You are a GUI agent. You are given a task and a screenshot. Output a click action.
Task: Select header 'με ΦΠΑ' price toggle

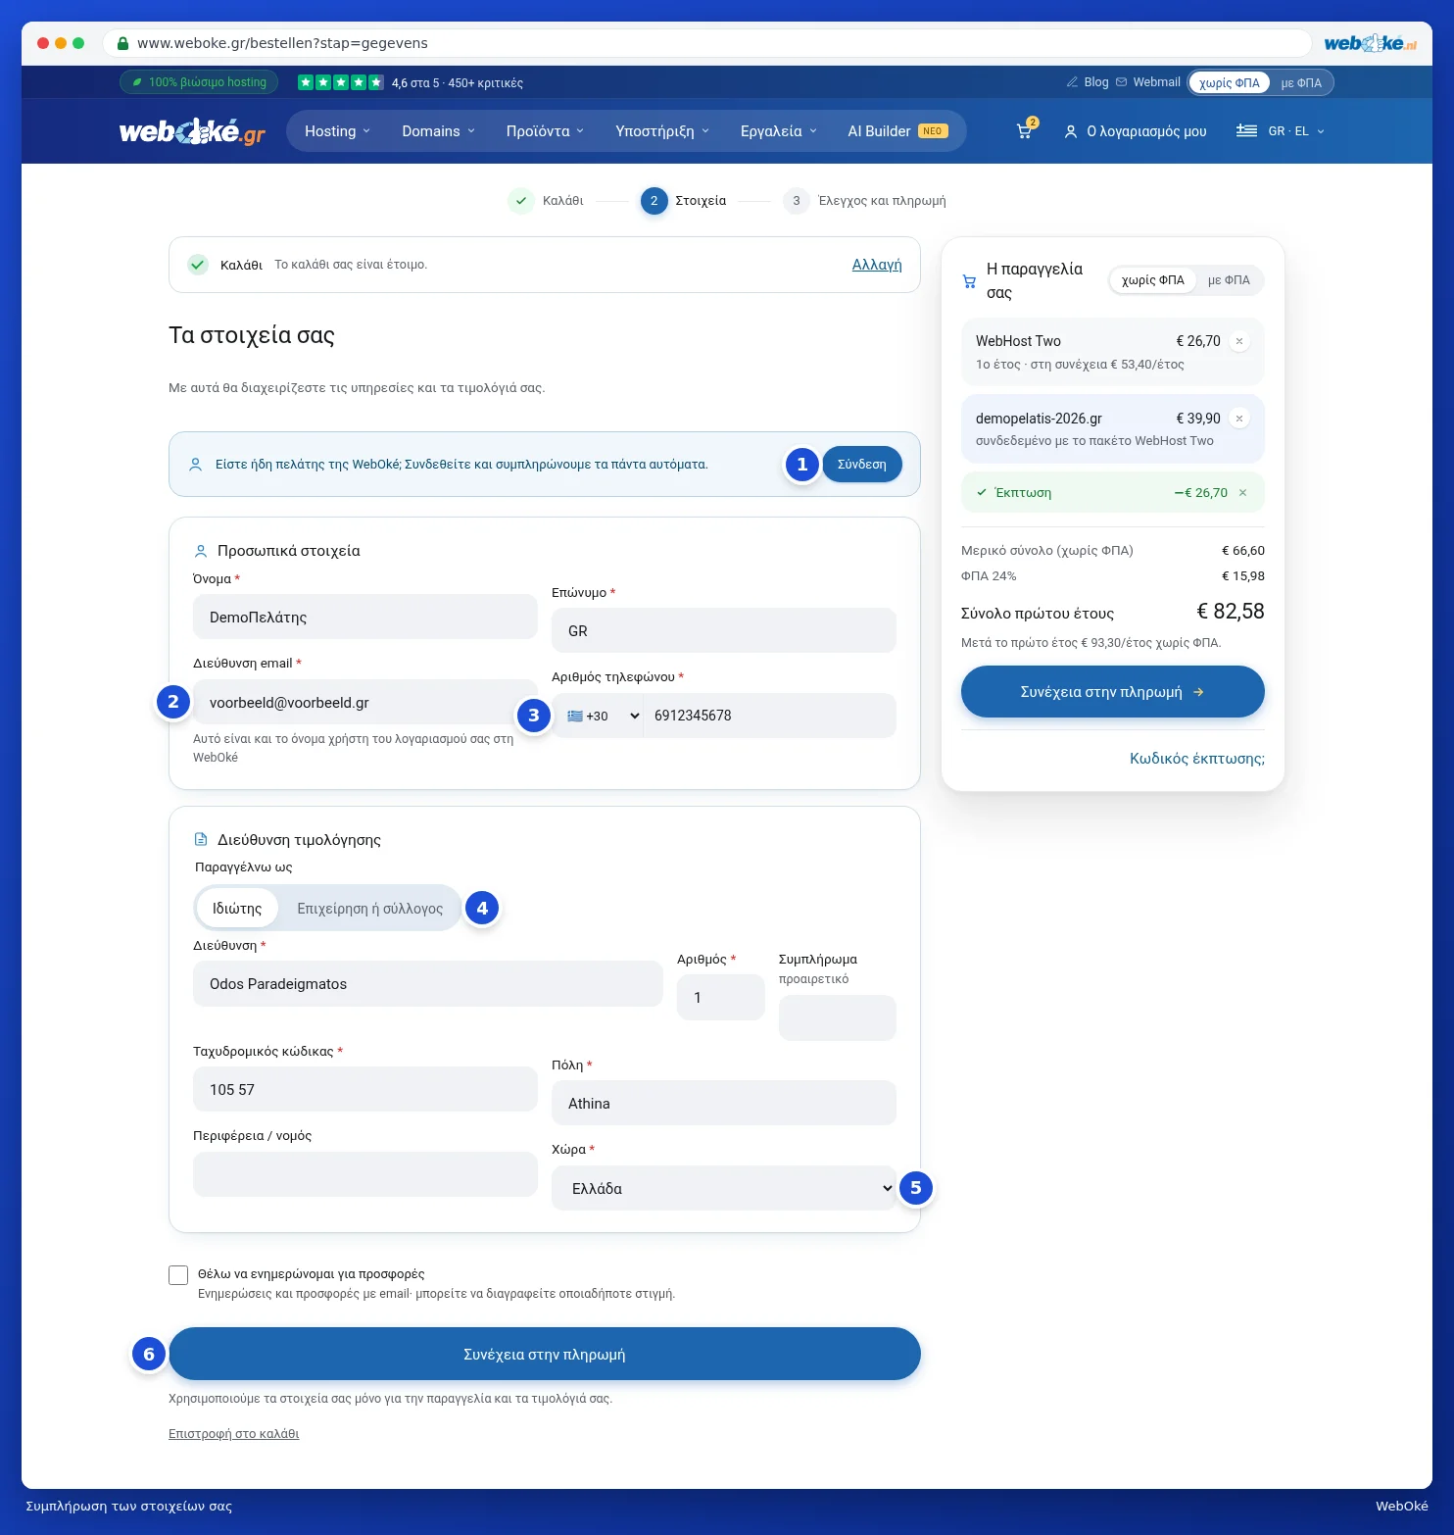click(1301, 83)
